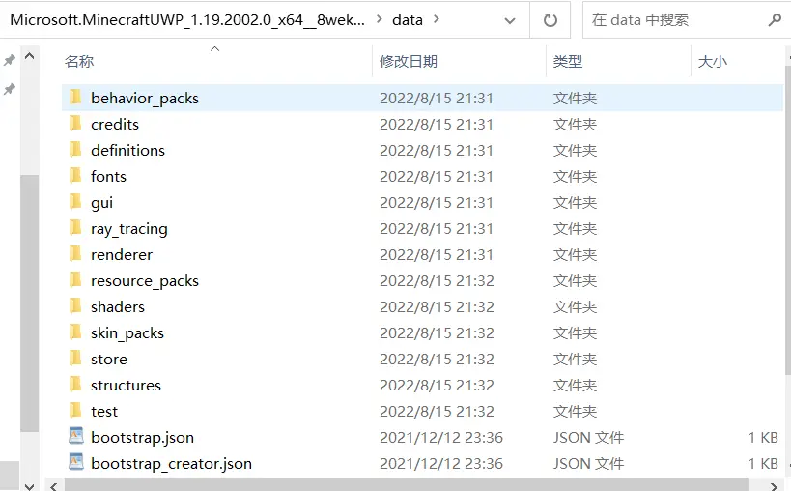Click the lower pin icon in sidebar
The image size is (791, 491).
(9, 89)
